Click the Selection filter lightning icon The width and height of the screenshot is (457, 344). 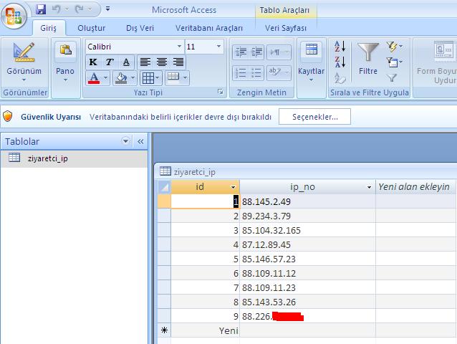pos(395,47)
